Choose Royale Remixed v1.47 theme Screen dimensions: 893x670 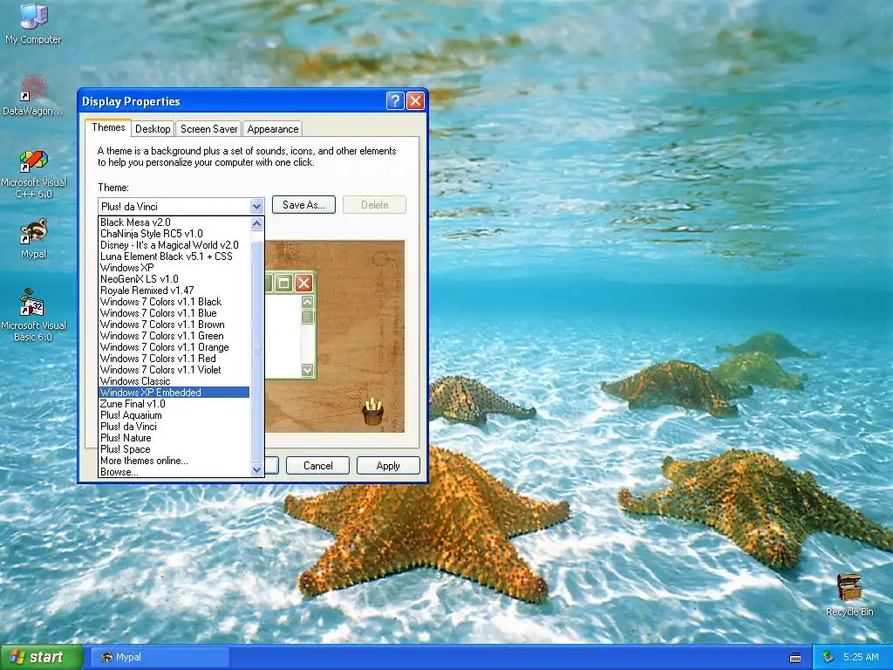174,291
